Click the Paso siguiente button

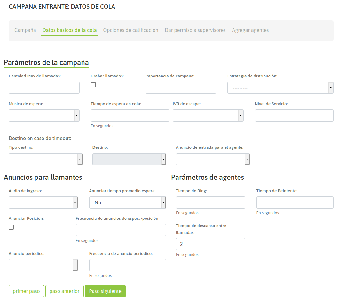(x=105, y=291)
